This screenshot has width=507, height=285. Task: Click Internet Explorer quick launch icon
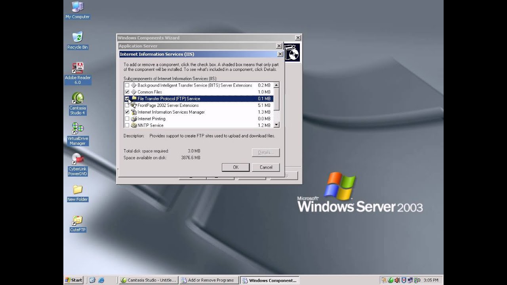pos(101,280)
